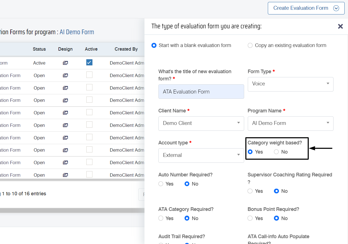The width and height of the screenshot is (348, 244).
Task: Click the Create Evaluation Form button
Action: pyautogui.click(x=301, y=8)
